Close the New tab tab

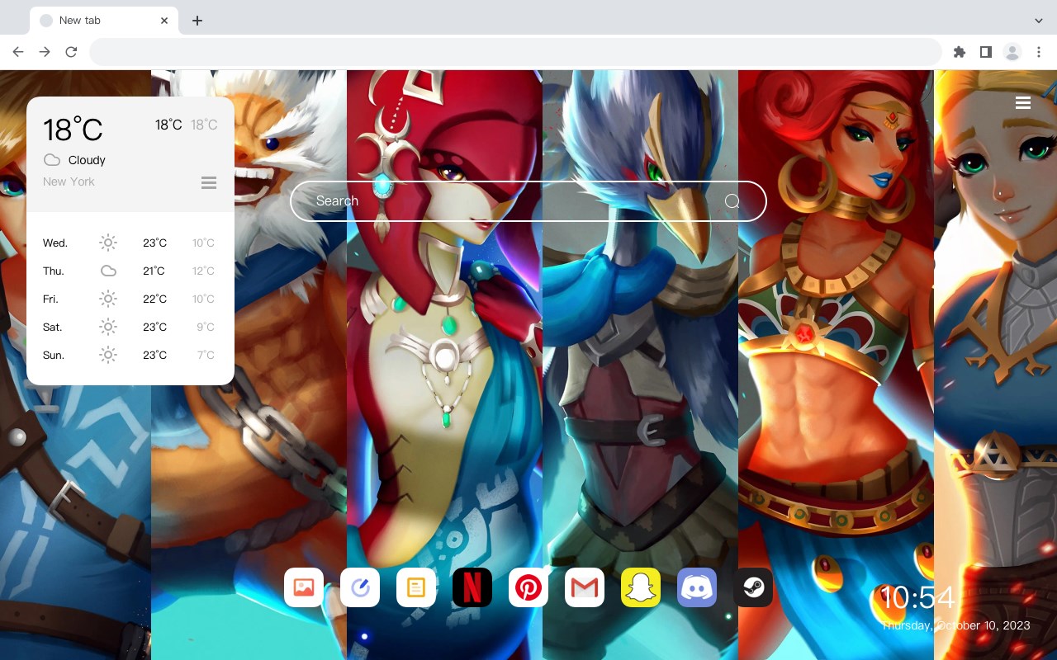(x=164, y=21)
